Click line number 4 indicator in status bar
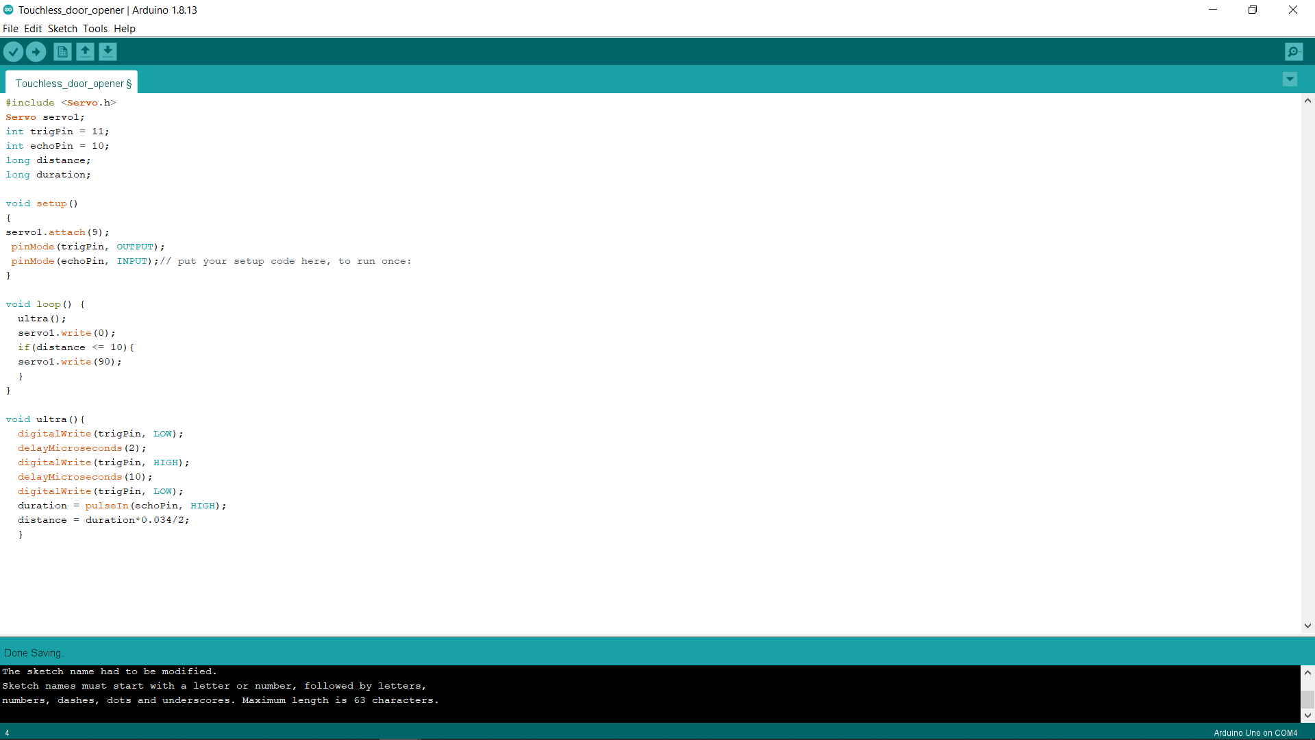This screenshot has height=740, width=1315. pos(6,732)
